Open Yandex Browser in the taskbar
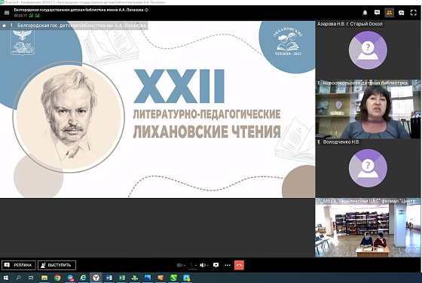422x283 pixels. point(96,278)
